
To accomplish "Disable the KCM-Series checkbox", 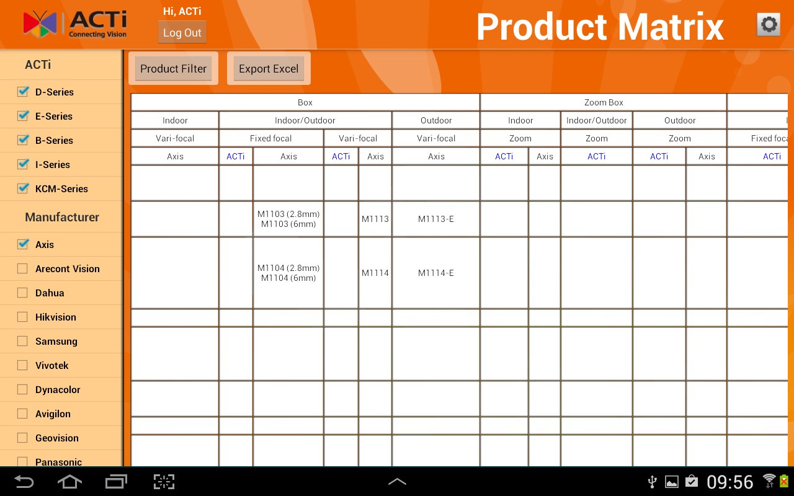I will click(23, 188).
